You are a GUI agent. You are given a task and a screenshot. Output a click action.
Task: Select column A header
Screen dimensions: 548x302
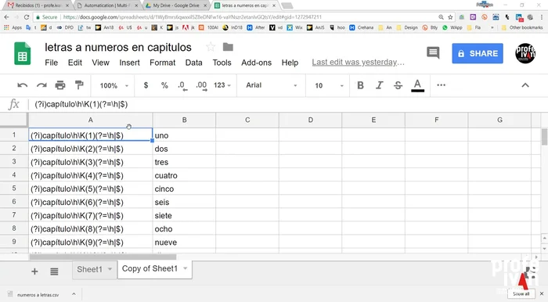pos(91,120)
